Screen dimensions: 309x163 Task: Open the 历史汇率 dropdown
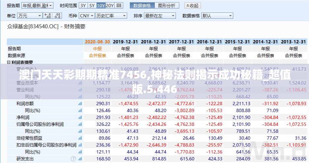111,16
